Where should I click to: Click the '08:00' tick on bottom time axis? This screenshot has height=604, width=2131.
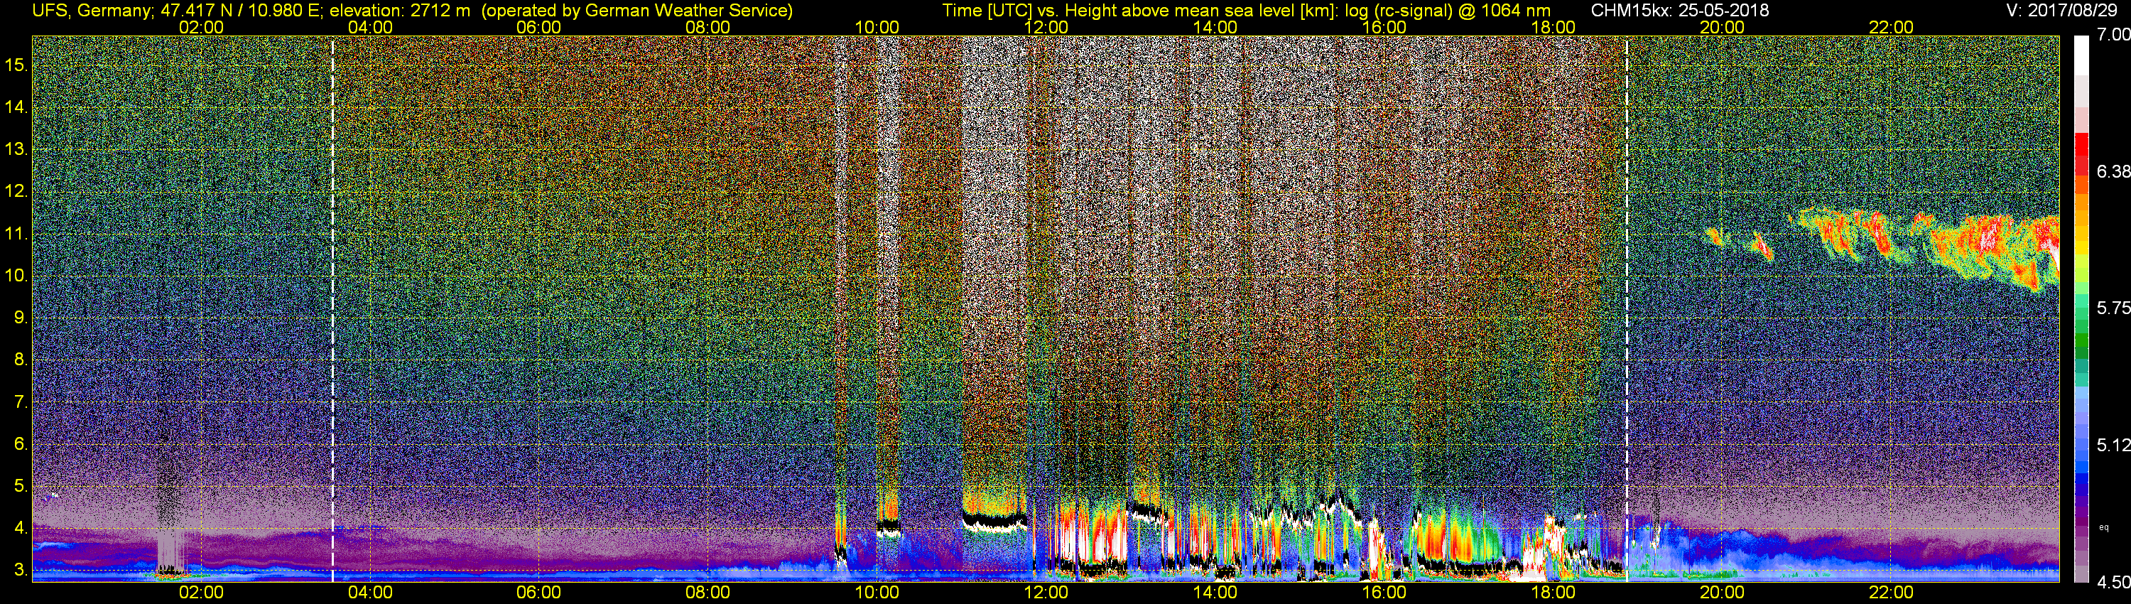click(x=708, y=593)
